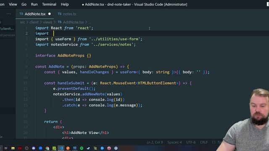269x151 pixels.
Task: Open the grey circular taskbar icon
Action: click(26, 148)
